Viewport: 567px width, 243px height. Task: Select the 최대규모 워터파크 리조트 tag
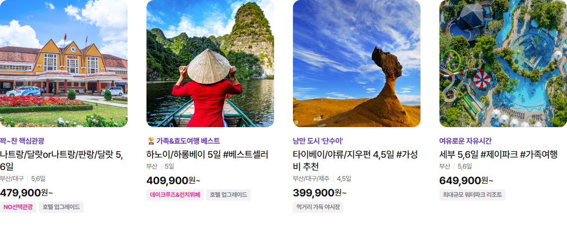(x=472, y=195)
